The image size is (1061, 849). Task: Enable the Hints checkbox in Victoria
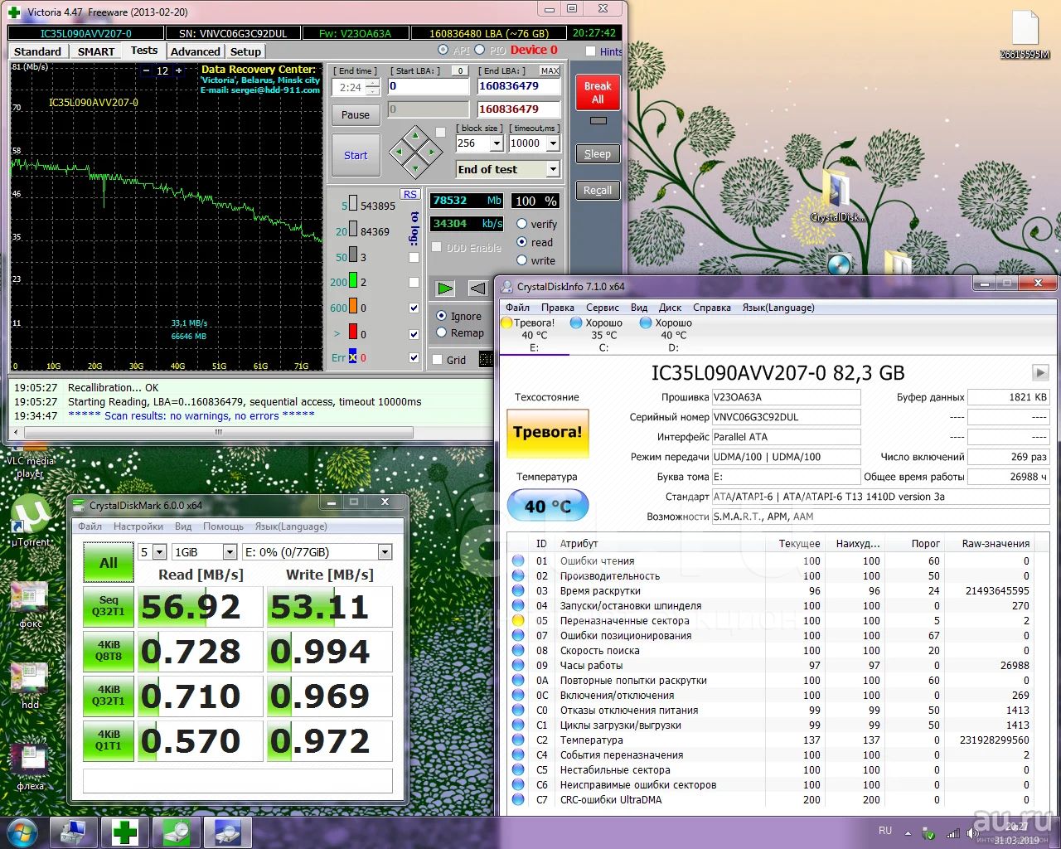[590, 51]
